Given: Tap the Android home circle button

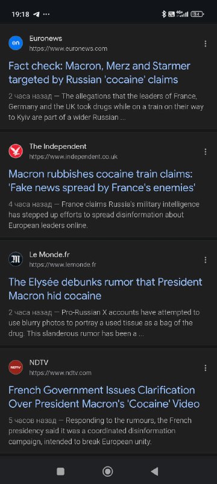Looking at the screenshot, I should click(107, 471).
